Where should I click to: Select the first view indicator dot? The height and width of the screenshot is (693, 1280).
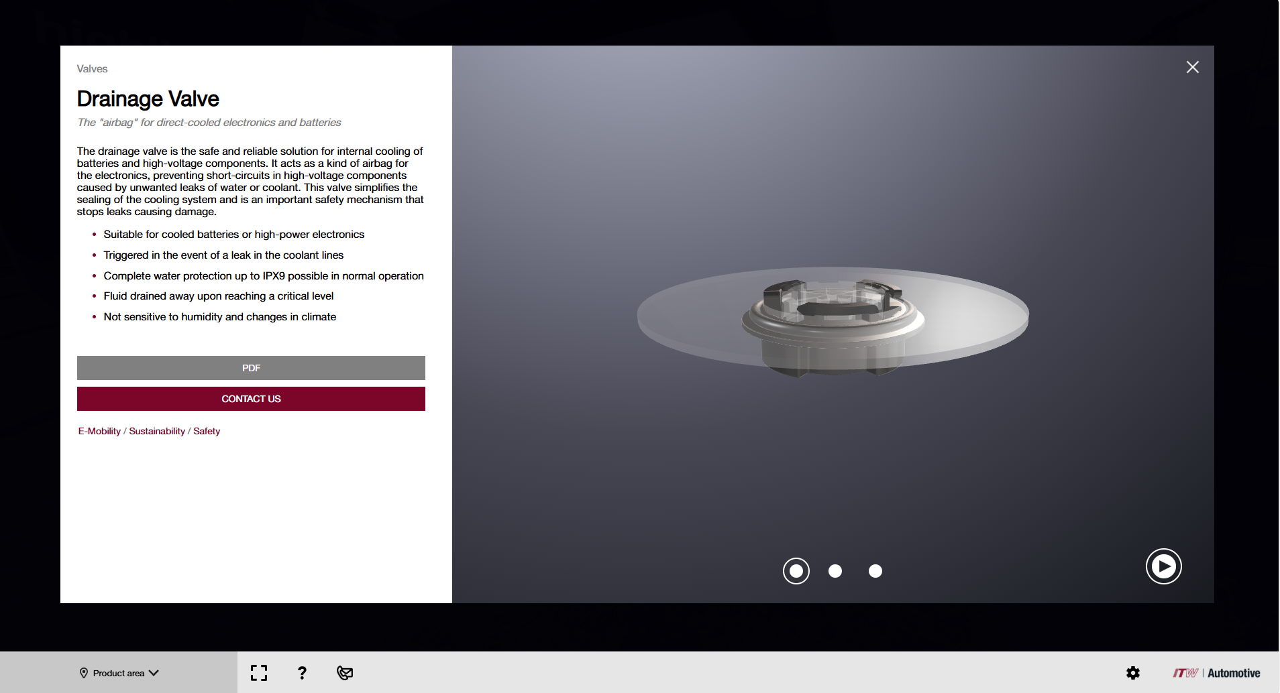click(796, 571)
